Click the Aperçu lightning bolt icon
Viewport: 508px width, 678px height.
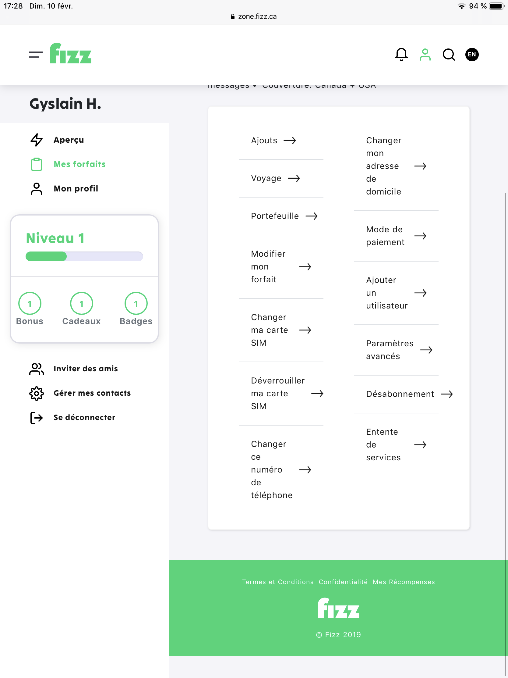[36, 140]
